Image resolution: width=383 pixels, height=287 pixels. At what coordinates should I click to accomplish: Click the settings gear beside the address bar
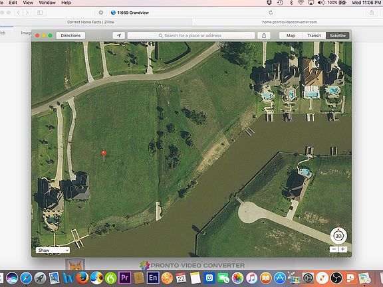click(101, 13)
